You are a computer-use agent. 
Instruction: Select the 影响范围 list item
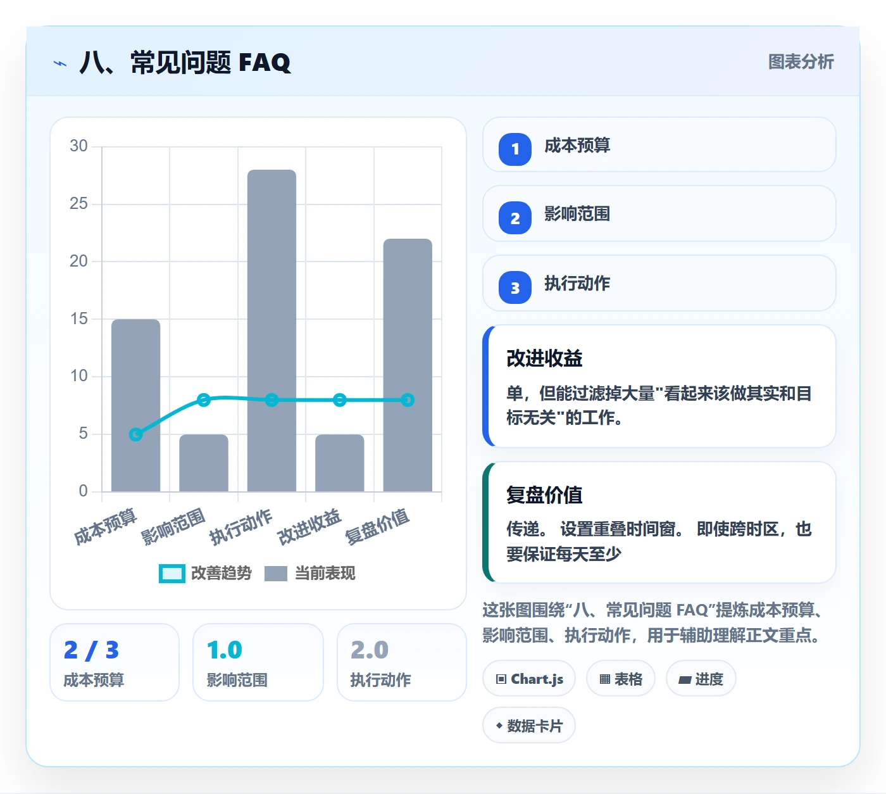coord(659,213)
